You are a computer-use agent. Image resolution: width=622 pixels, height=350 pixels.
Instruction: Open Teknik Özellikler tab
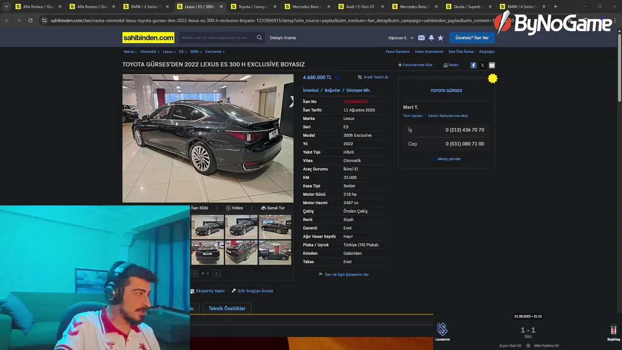click(x=227, y=309)
